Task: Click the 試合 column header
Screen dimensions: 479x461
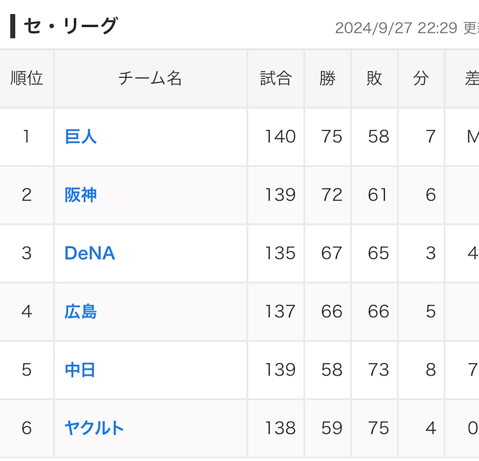Action: [276, 78]
